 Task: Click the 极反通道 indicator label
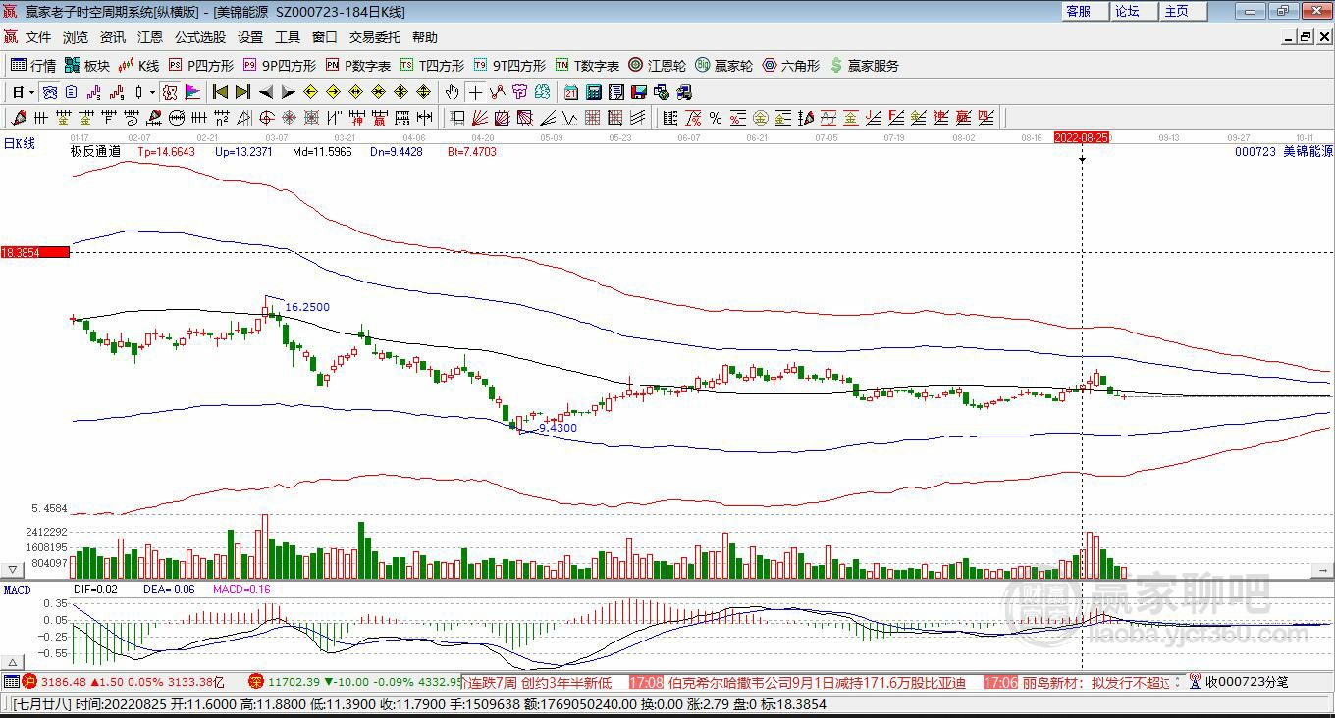coord(95,152)
